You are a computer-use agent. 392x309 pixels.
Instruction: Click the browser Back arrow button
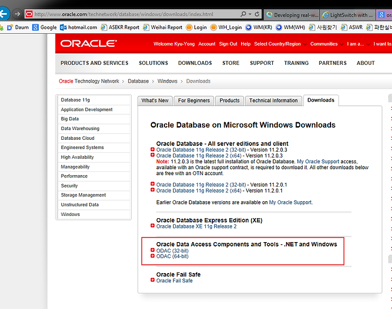(4, 14)
